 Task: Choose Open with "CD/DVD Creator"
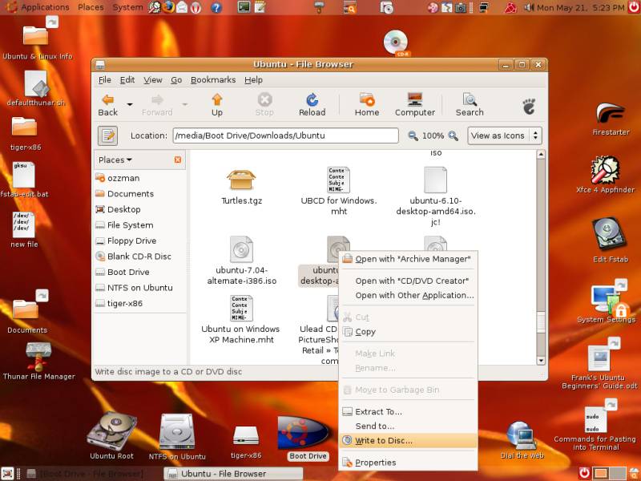tap(409, 281)
